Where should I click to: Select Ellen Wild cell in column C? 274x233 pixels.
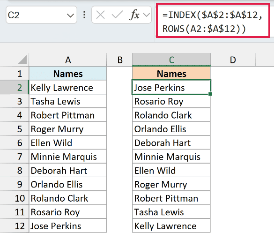click(x=171, y=170)
